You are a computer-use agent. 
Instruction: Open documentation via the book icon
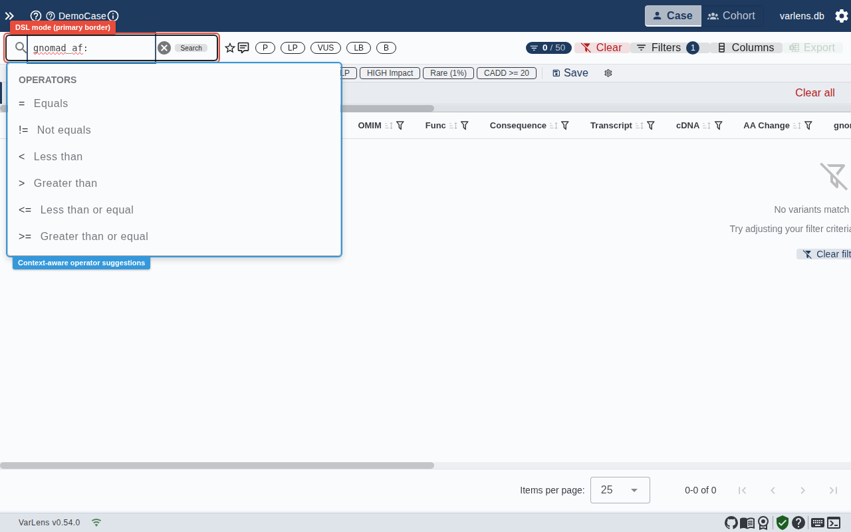(x=746, y=523)
